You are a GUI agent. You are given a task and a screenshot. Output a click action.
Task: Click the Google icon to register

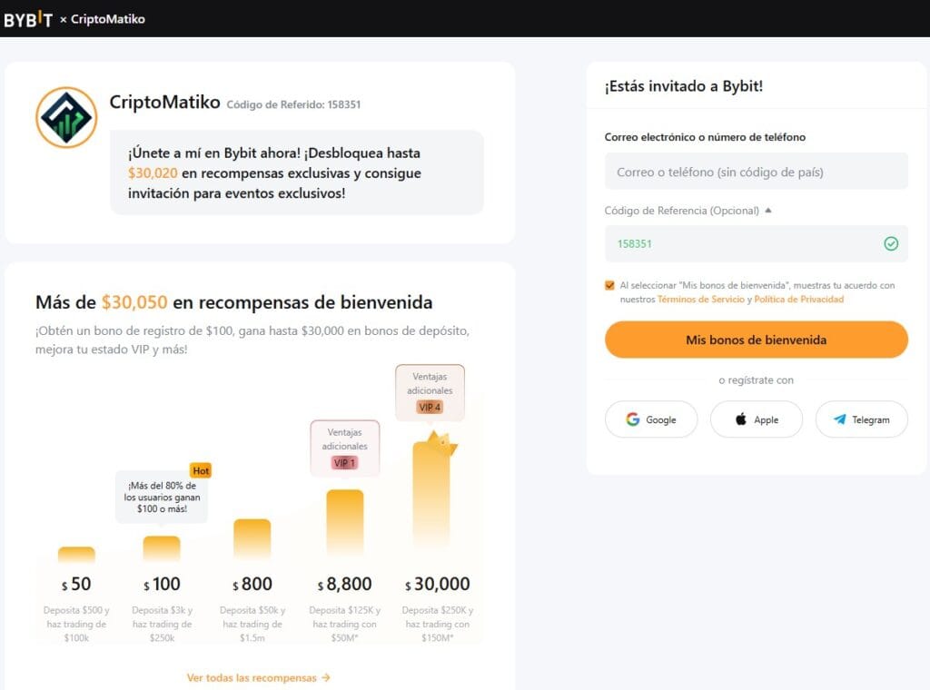point(633,419)
